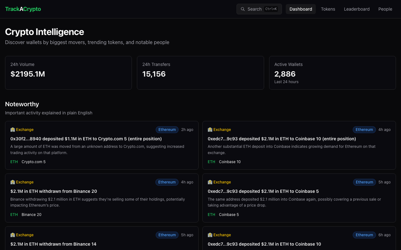Click the magnifier icon in the search box

click(242, 9)
